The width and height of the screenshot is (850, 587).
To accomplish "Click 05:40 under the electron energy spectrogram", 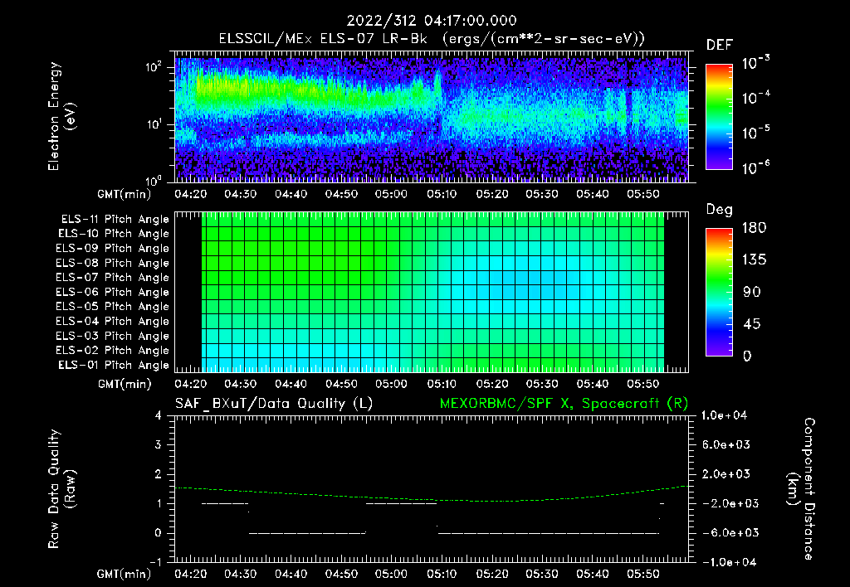I will point(592,194).
